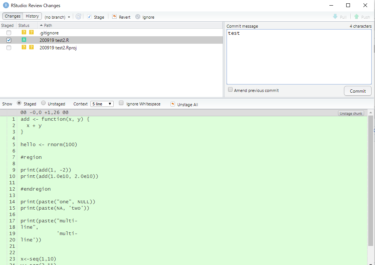
Task: Click the Revert label in toolbar
Action: click(125, 17)
